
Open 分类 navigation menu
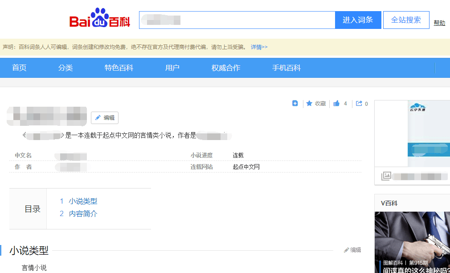point(65,68)
